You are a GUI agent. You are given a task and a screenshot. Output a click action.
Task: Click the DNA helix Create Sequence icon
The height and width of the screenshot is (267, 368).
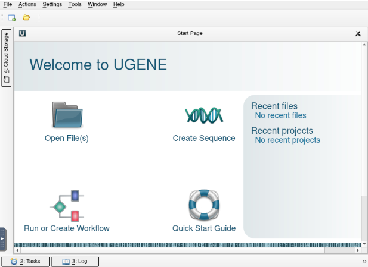pyautogui.click(x=204, y=115)
